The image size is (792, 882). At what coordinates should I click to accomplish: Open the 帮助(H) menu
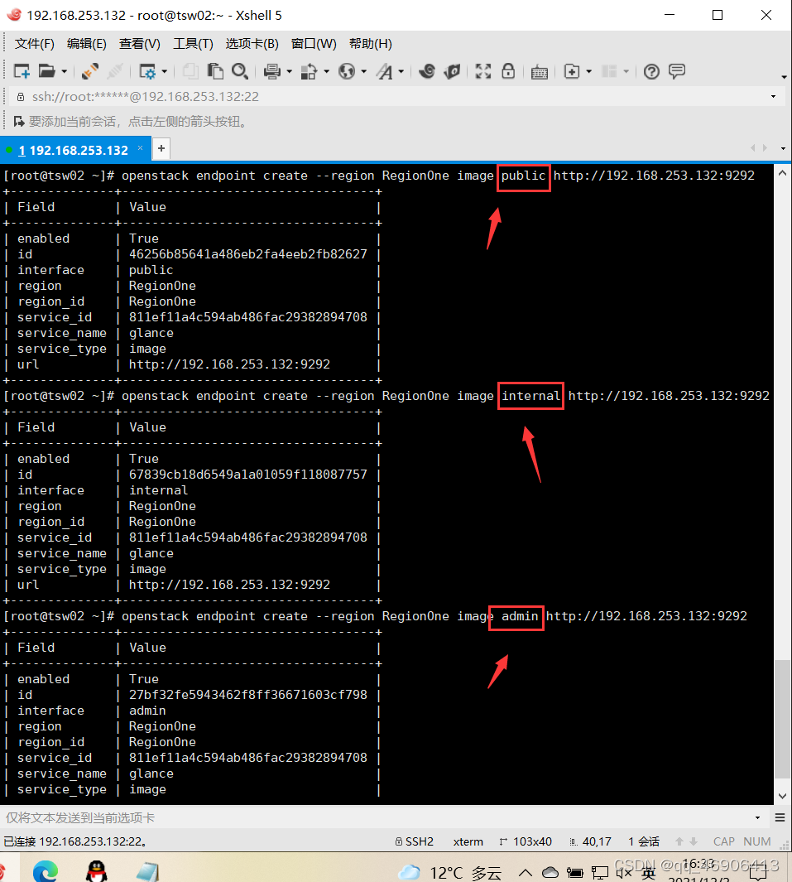371,44
